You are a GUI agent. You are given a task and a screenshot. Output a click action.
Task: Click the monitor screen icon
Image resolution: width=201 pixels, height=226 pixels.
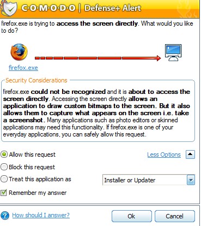173,52
